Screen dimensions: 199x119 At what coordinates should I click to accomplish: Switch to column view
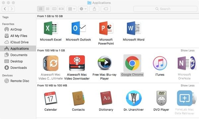[54, 9]
